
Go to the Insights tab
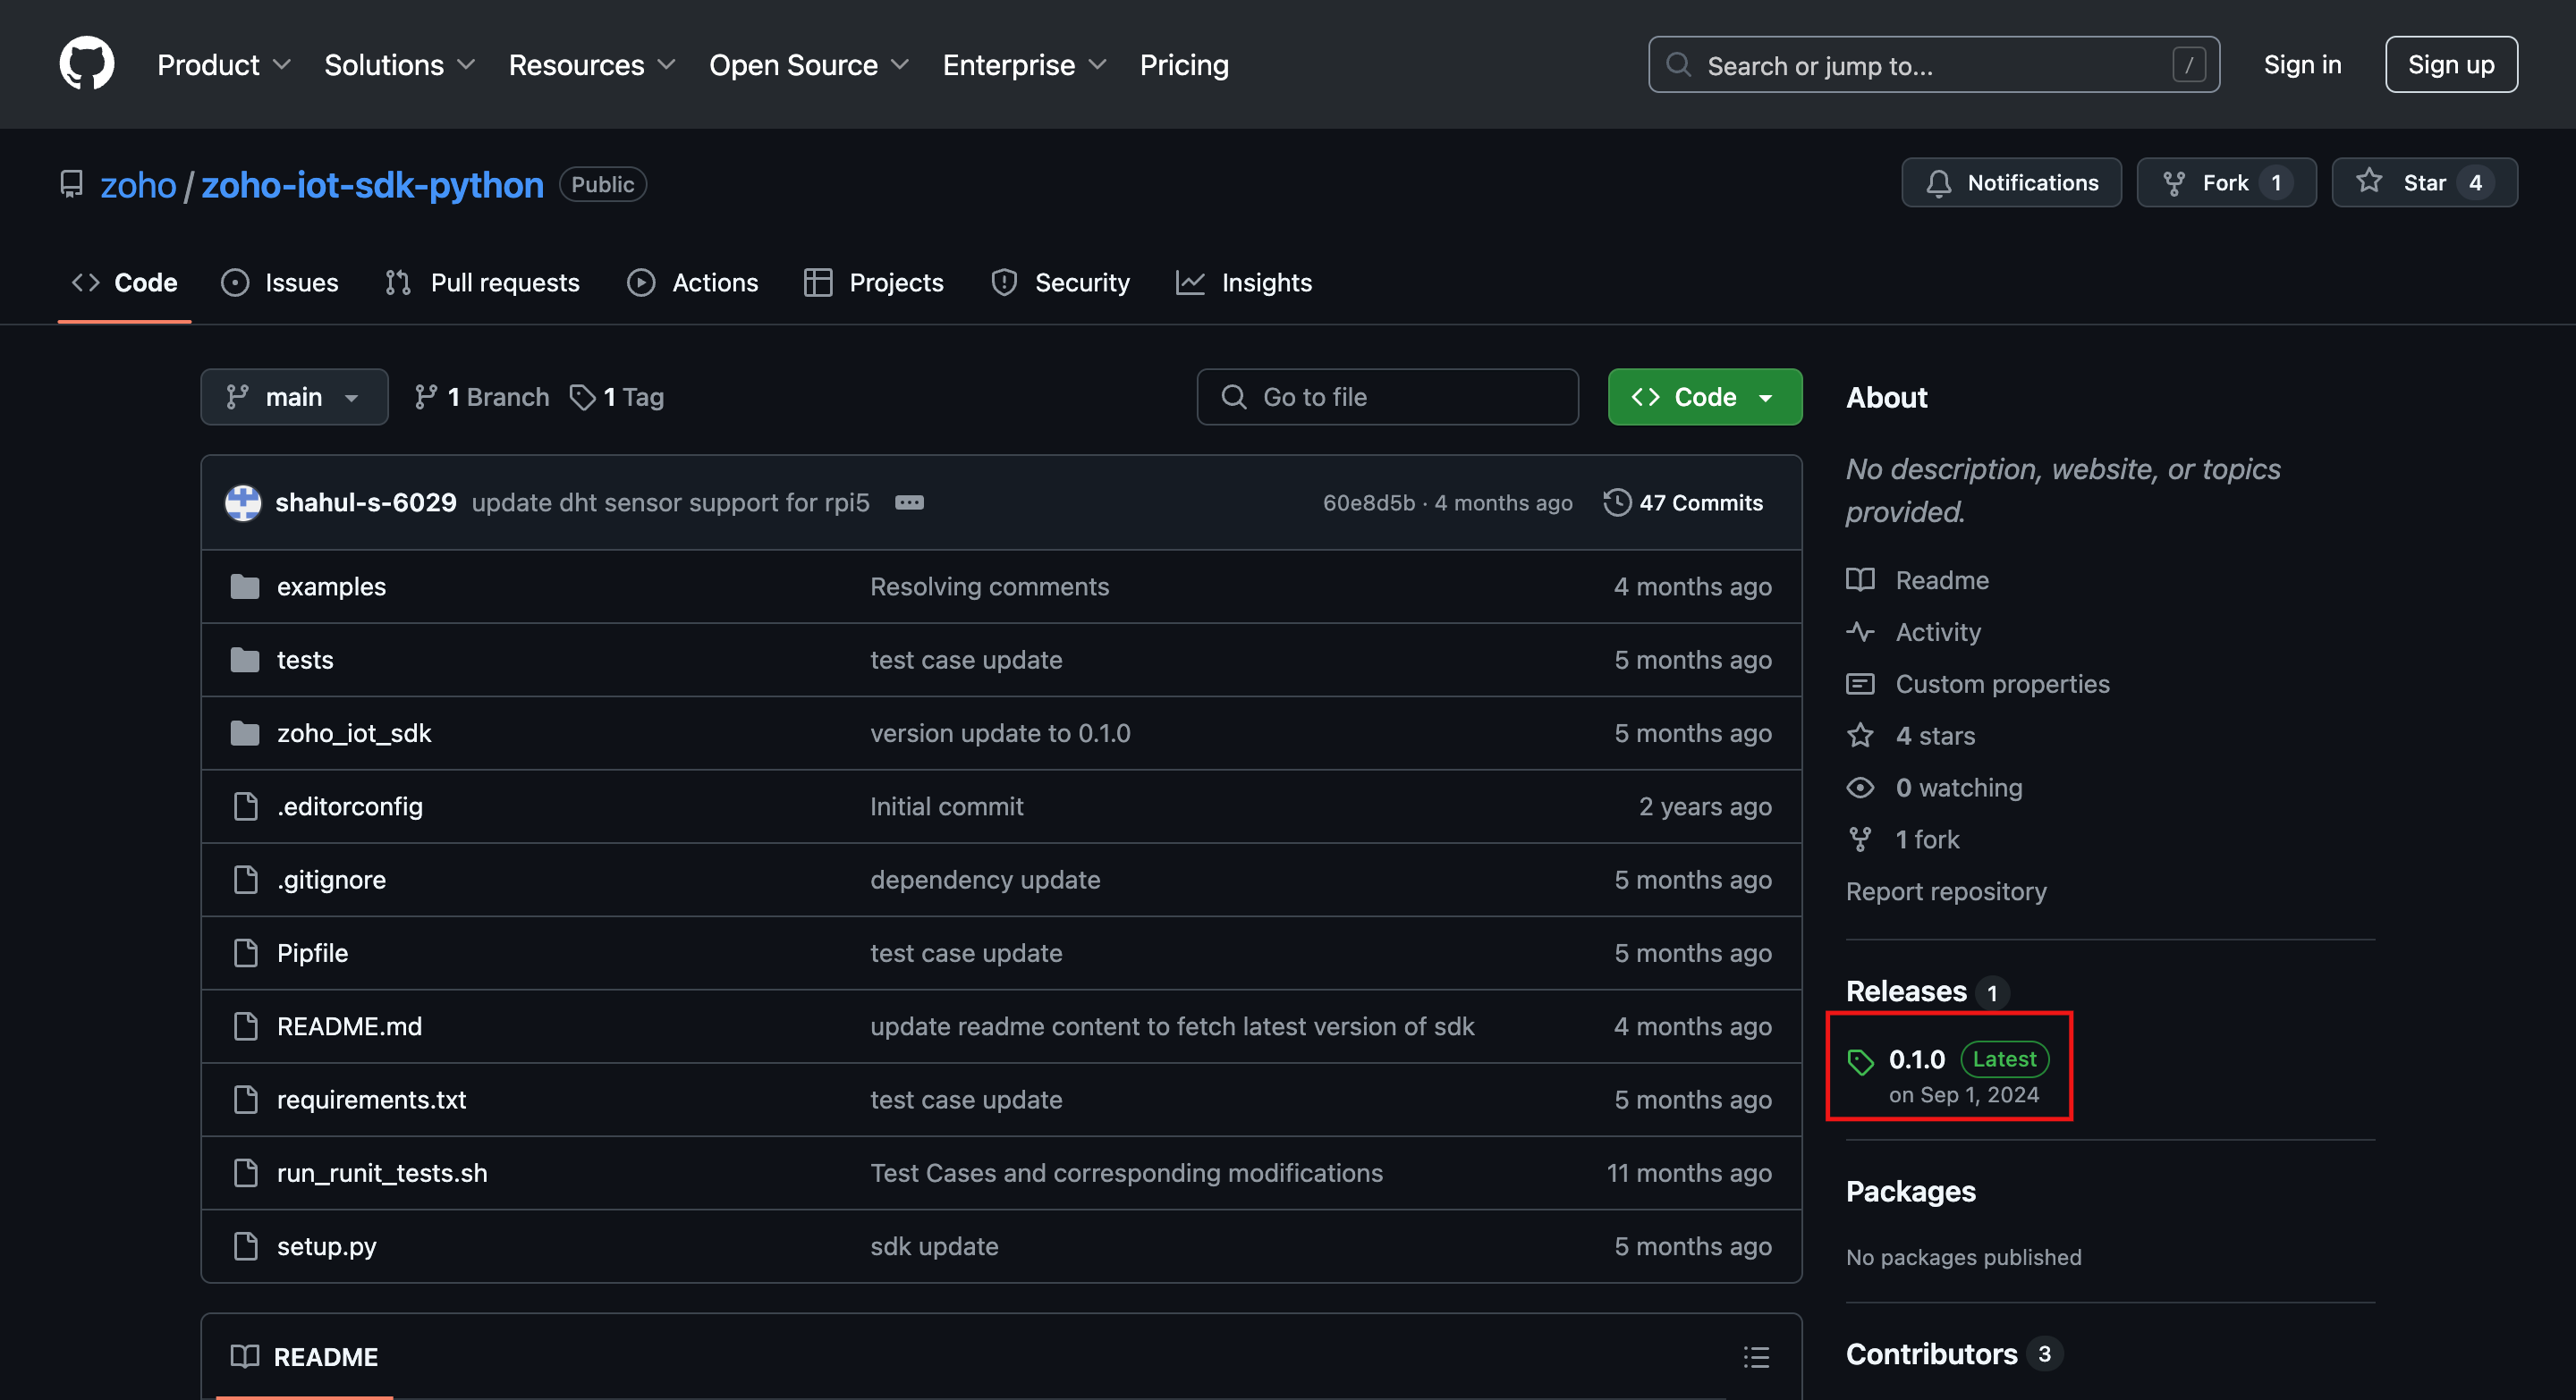(x=1244, y=283)
